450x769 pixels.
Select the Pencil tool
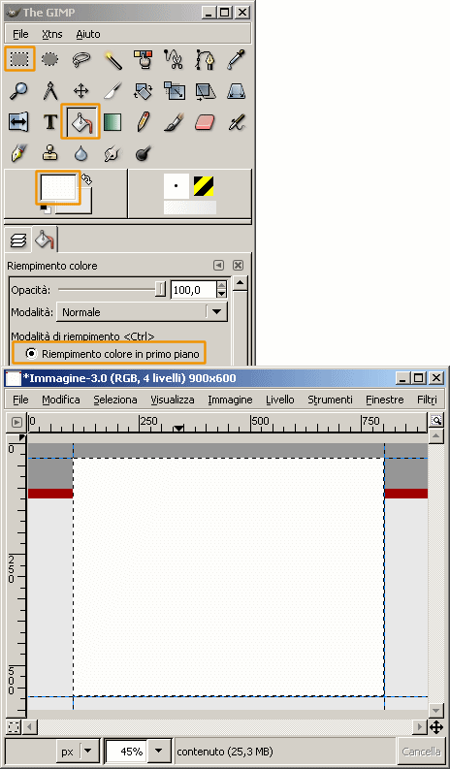pyautogui.click(x=143, y=121)
